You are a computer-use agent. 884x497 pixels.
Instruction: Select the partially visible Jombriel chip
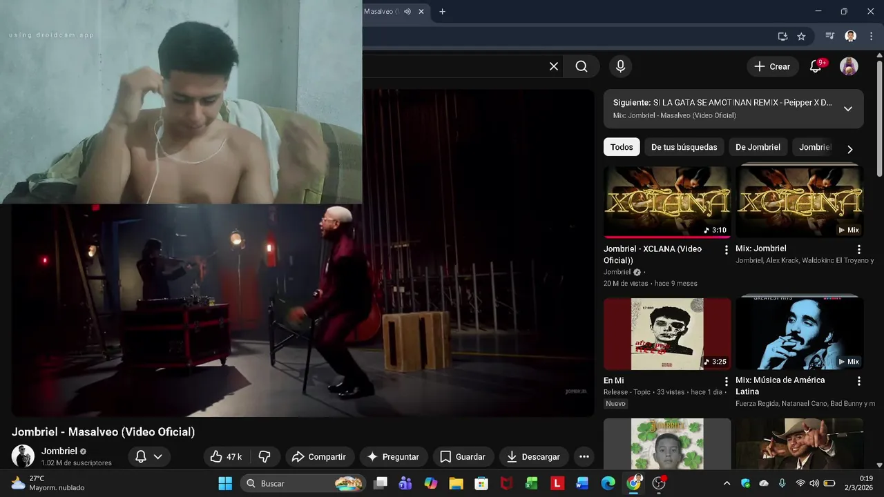(x=815, y=147)
